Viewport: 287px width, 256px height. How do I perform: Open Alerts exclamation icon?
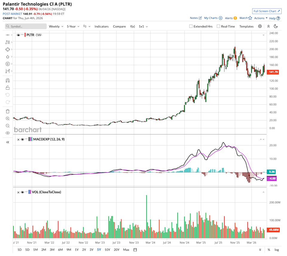point(235,18)
